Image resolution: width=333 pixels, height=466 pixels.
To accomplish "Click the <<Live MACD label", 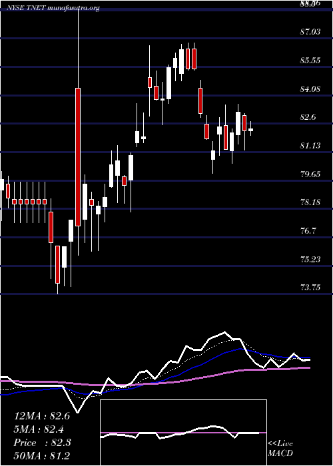I will [x=280, y=449].
